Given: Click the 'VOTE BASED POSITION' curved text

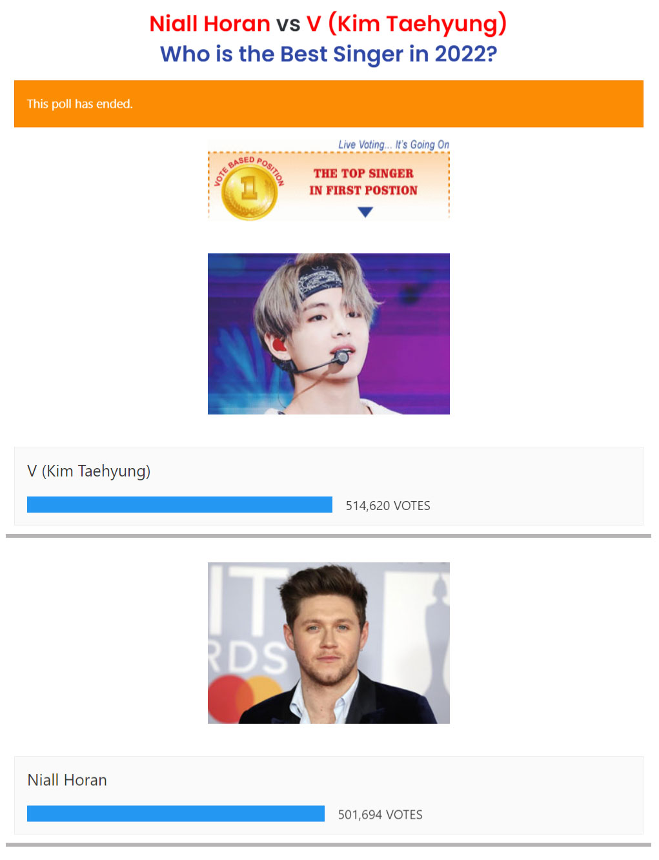Looking at the screenshot, I should tap(249, 169).
